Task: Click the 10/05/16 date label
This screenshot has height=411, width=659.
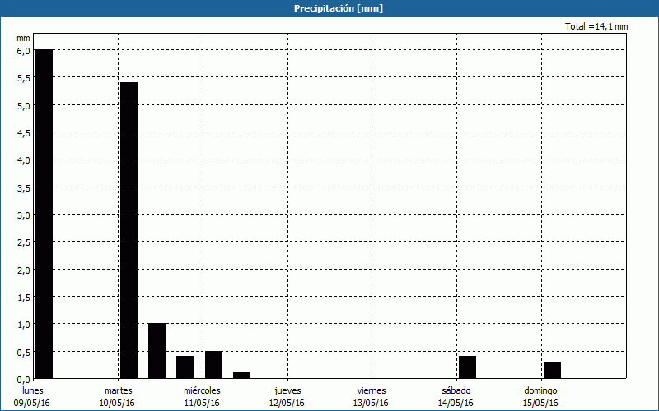Action: (x=117, y=403)
